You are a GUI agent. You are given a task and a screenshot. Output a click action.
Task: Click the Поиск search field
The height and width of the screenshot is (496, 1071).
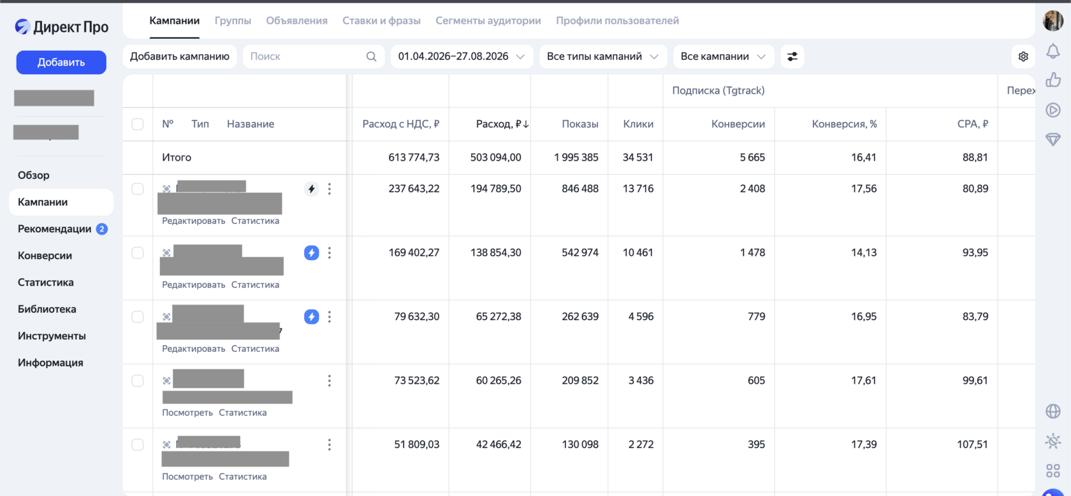[x=314, y=56]
